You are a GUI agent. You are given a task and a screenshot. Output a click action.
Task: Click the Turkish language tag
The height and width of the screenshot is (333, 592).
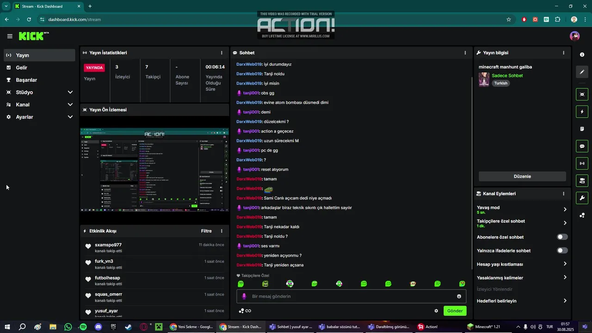[500, 83]
